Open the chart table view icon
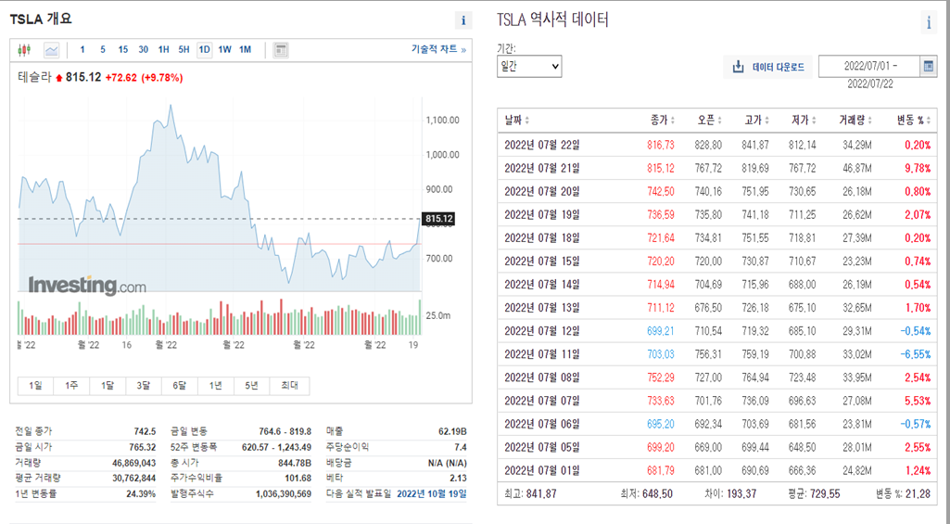 tap(281, 50)
